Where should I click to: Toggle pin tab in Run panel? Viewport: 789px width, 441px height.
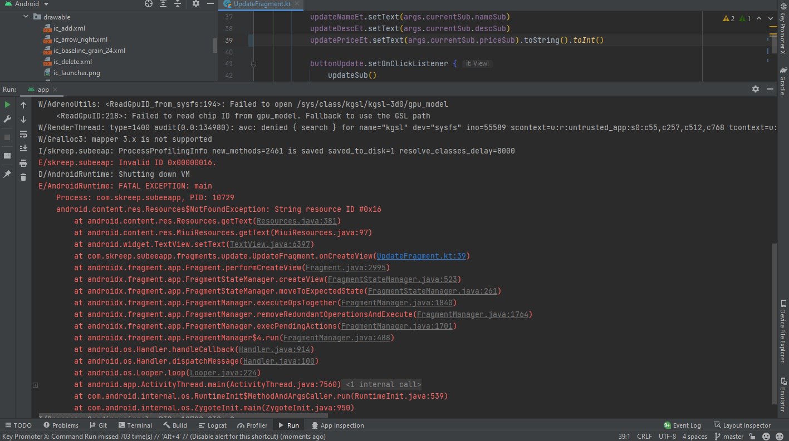coord(7,174)
